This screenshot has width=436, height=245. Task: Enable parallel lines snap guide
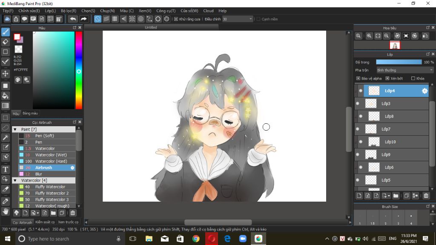point(106,19)
